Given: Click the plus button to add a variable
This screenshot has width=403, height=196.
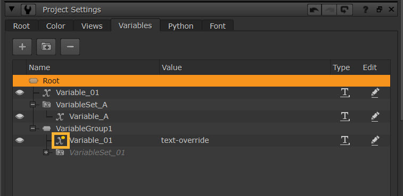Looking at the screenshot, I should (22, 47).
